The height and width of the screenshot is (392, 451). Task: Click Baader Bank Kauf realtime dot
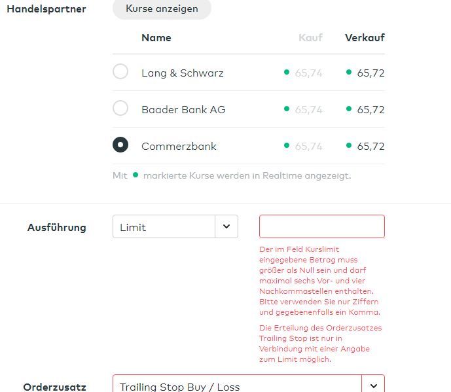[287, 109]
